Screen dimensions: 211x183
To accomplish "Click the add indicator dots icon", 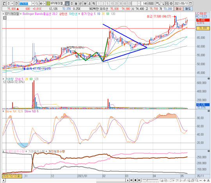I will 158,4.
